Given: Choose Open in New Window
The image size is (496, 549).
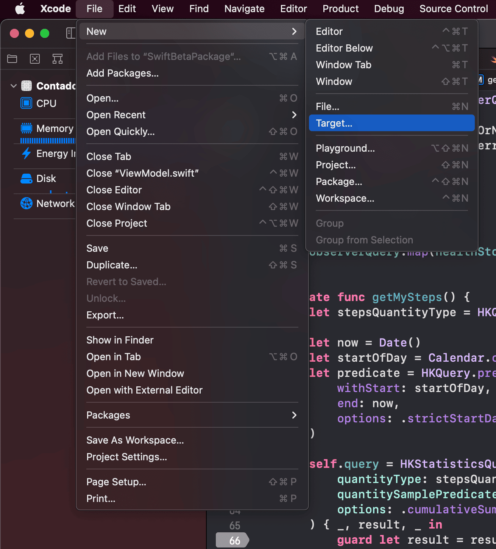Looking at the screenshot, I should pyautogui.click(x=192, y=373).
